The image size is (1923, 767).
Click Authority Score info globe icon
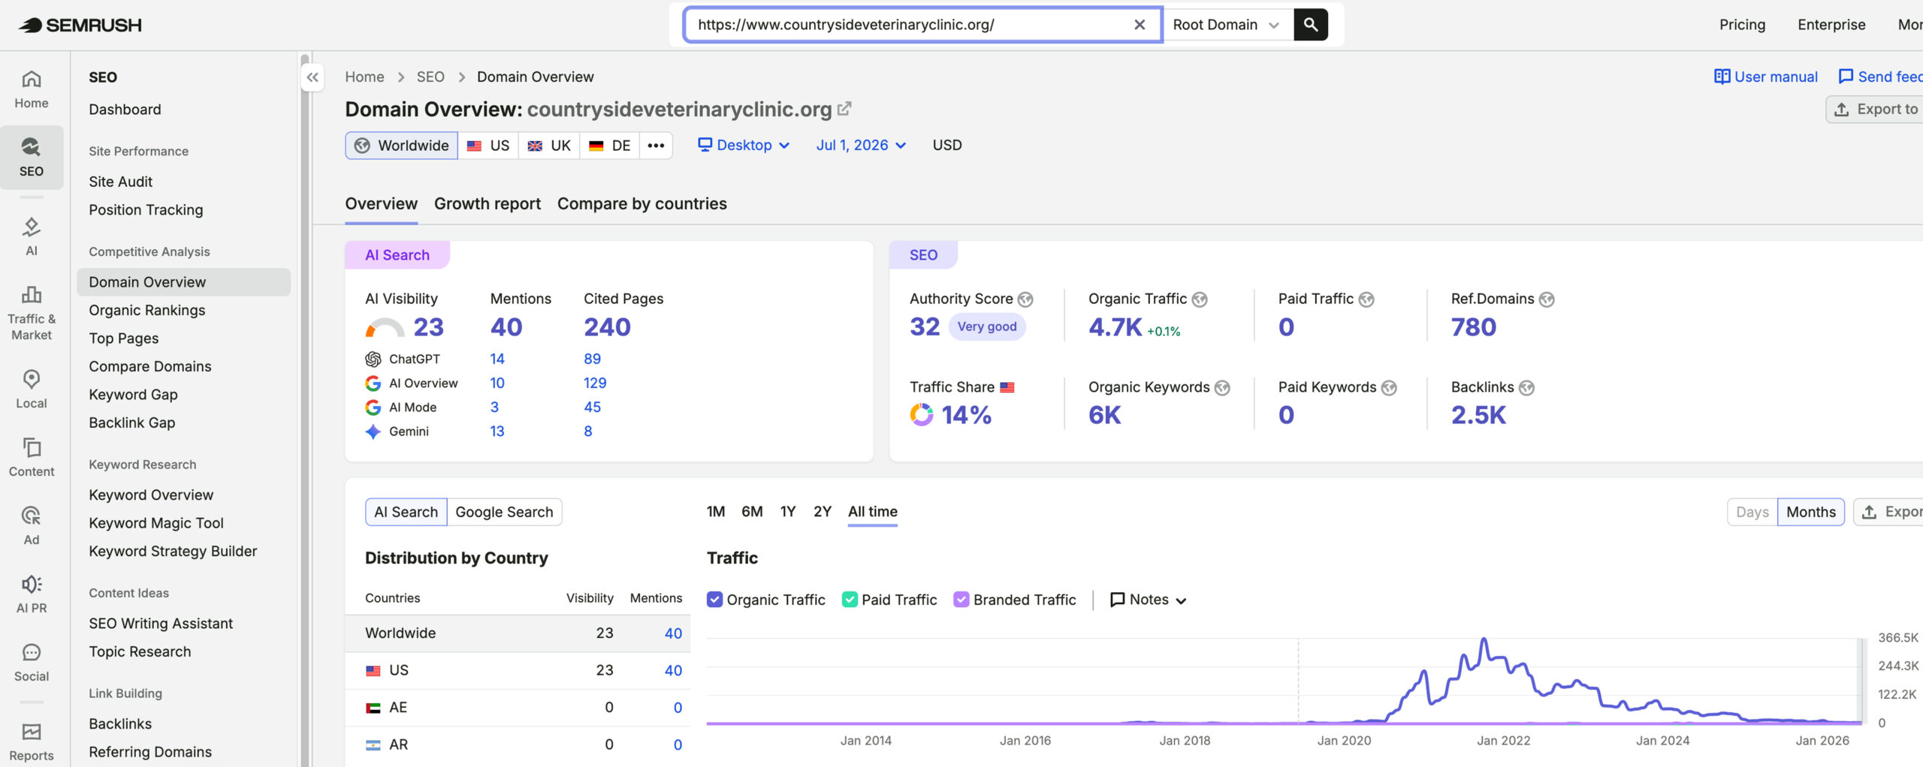[1025, 299]
